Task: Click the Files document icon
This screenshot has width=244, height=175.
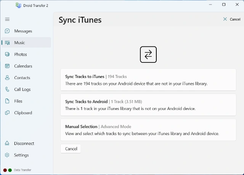Action: point(7,101)
